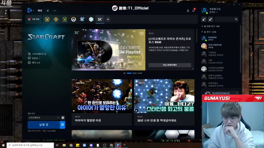This screenshot has height=148, width=264.
Task: Select the Heroes of the Storm icon
Action: click(91, 19)
